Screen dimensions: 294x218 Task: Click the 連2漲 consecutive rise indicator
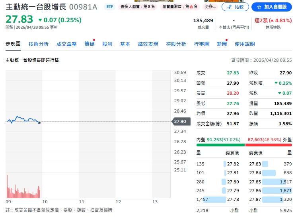[273, 21]
